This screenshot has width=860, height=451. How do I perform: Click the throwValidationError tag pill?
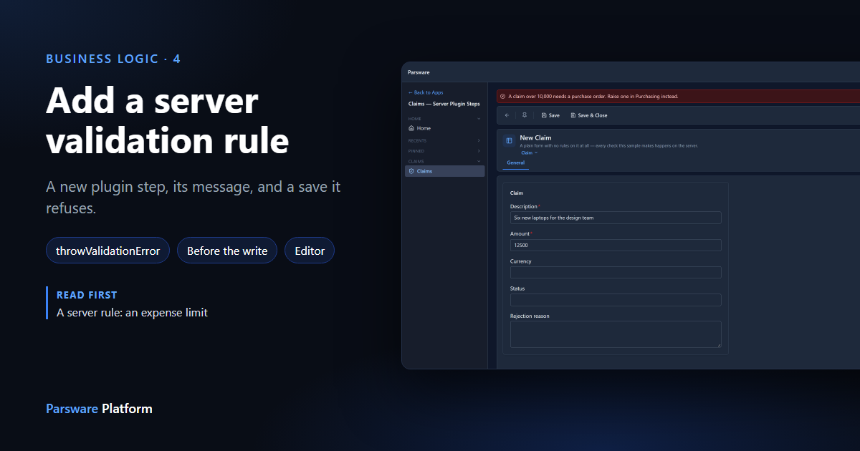coord(107,251)
